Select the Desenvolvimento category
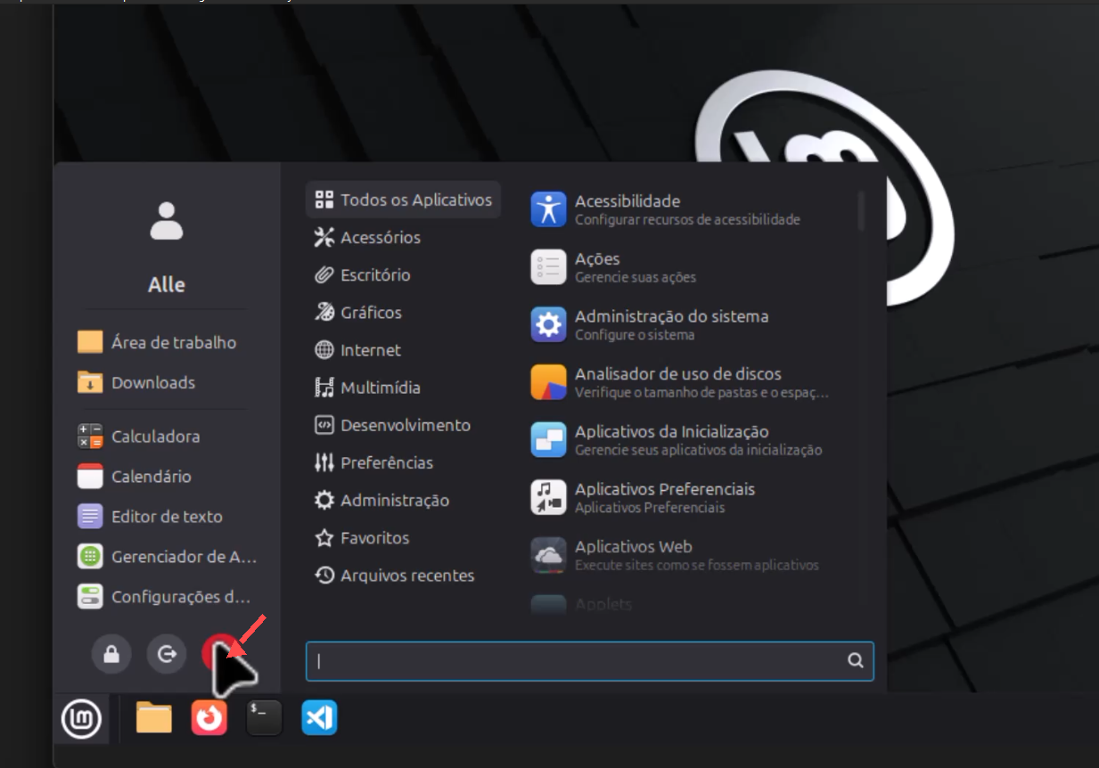The height and width of the screenshot is (768, 1099). [x=403, y=425]
